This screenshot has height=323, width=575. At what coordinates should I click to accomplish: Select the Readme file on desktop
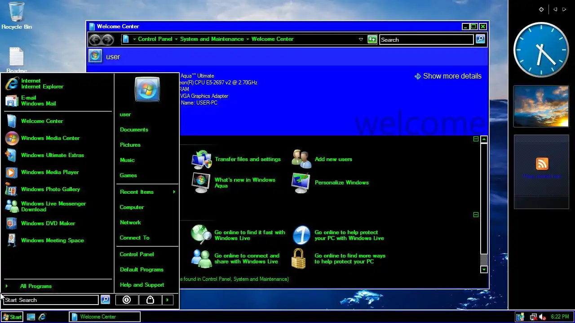(x=17, y=61)
